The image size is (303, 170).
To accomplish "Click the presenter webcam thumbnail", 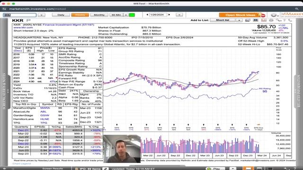I will pos(122,149).
